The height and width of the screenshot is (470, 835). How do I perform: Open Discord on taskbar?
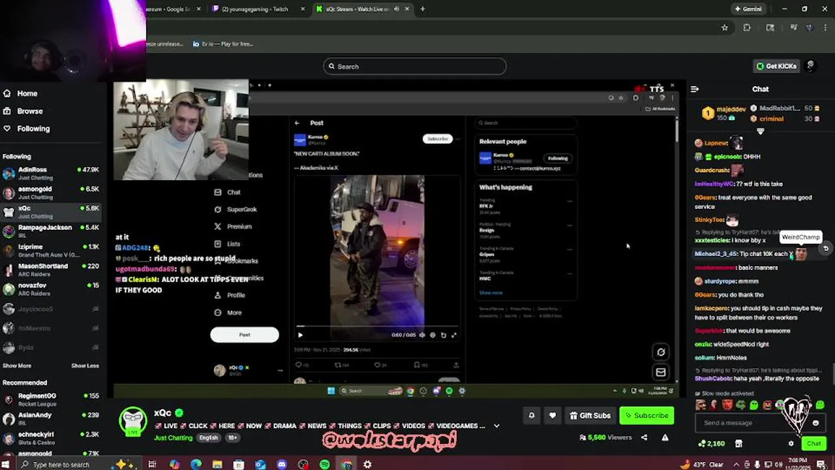282,464
